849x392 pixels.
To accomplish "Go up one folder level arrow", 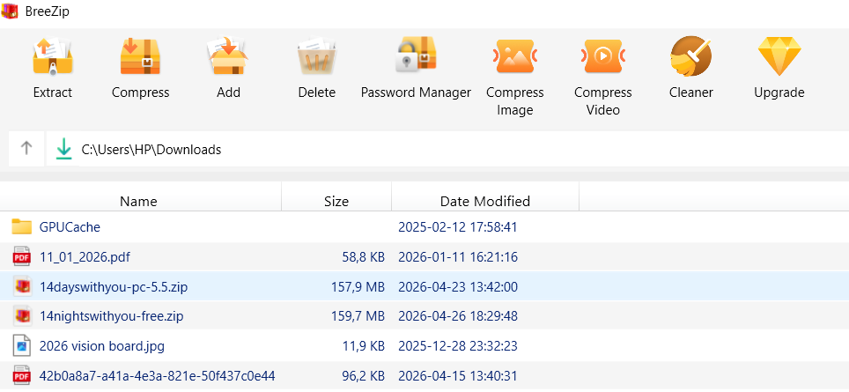I will pyautogui.click(x=26, y=149).
